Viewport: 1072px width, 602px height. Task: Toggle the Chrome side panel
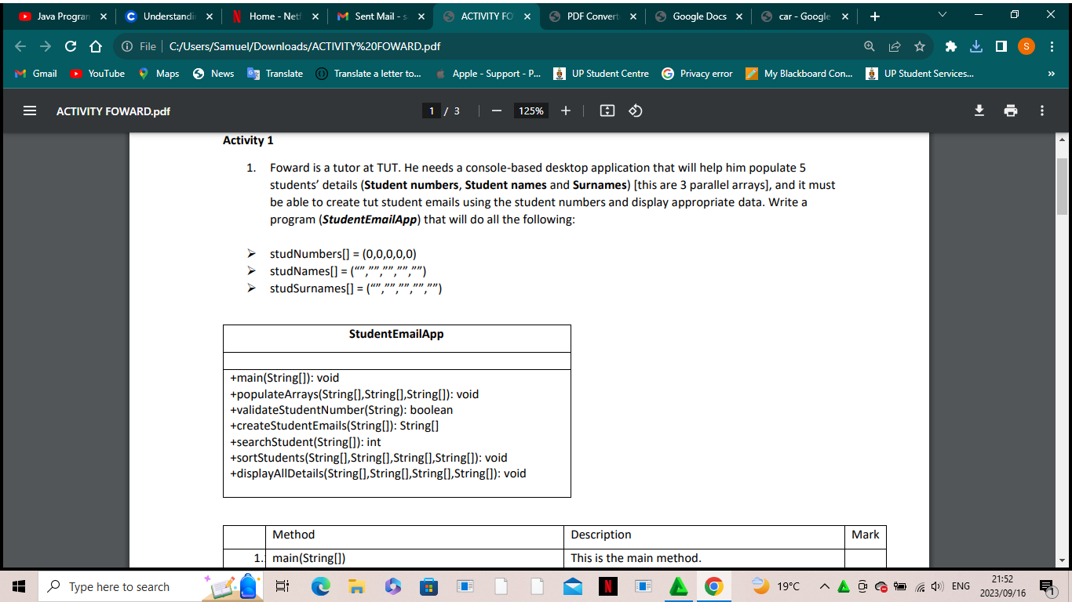[x=1001, y=46]
